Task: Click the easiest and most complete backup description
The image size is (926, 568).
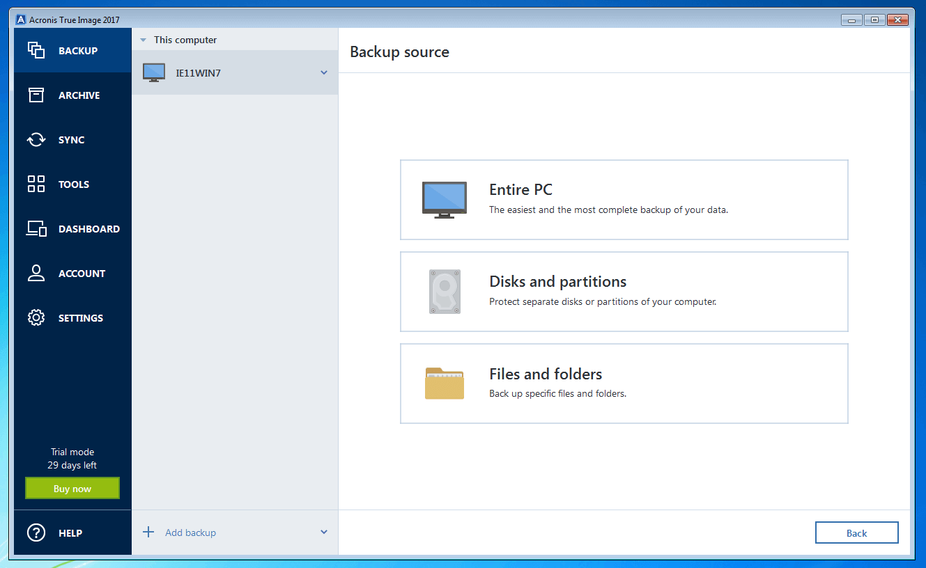Action: point(609,210)
